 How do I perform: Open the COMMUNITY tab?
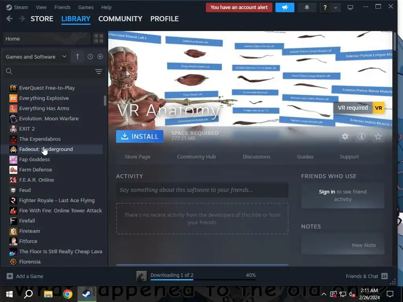pos(120,19)
